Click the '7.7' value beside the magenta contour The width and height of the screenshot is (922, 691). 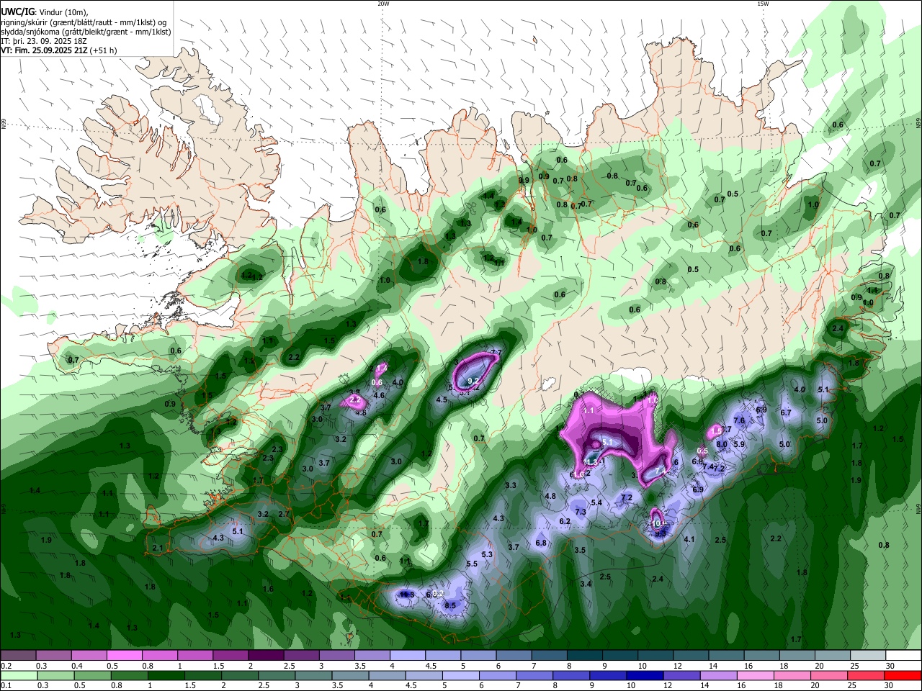point(496,353)
